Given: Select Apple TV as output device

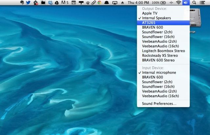Looking at the screenshot, I should (163, 13).
